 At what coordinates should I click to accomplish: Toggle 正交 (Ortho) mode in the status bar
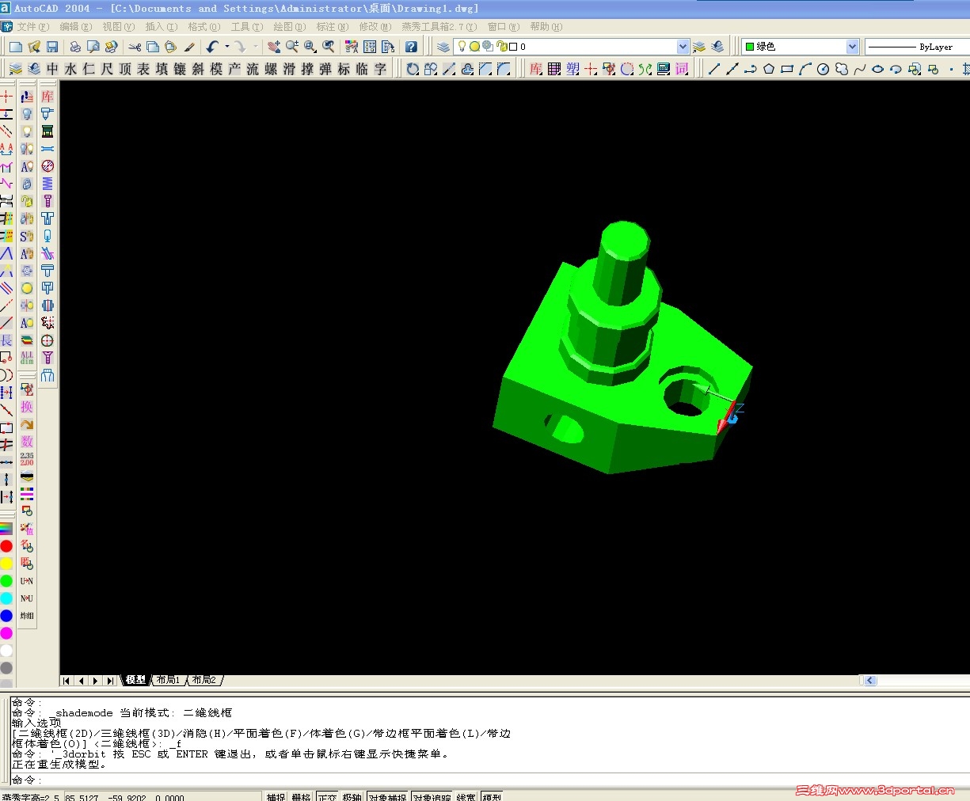click(326, 796)
